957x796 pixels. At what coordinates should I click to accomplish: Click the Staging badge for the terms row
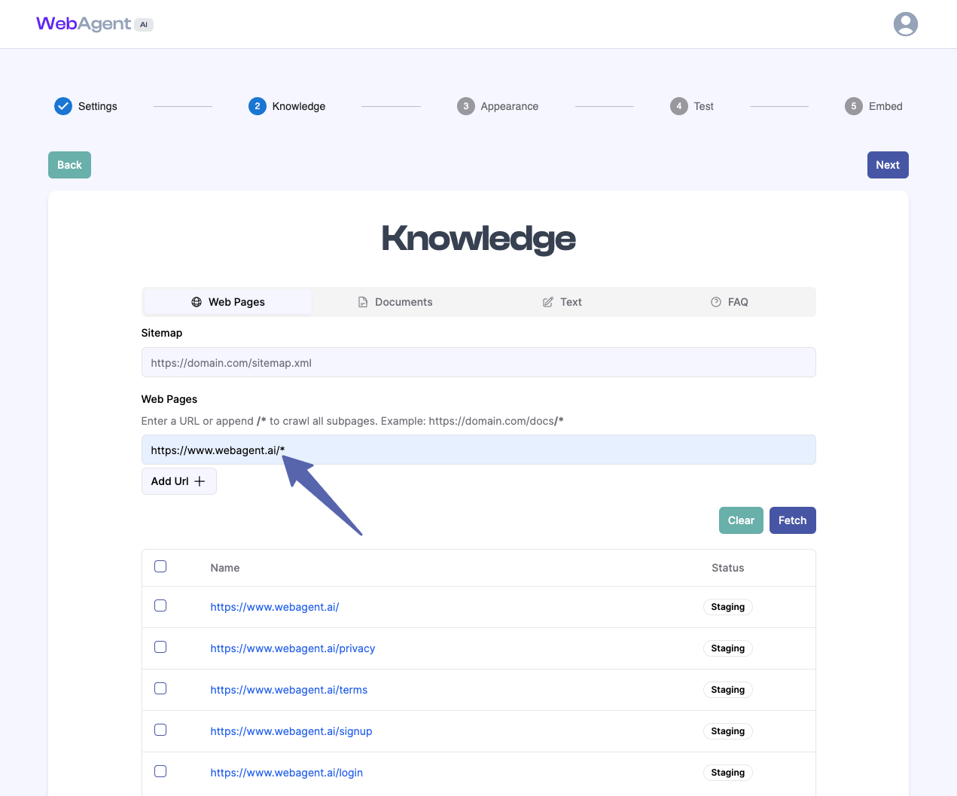(x=727, y=690)
